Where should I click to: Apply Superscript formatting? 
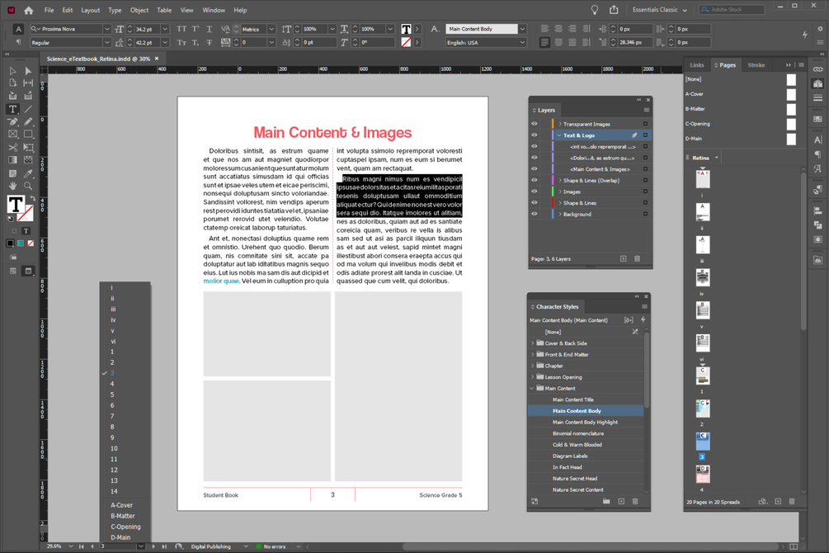coord(195,29)
